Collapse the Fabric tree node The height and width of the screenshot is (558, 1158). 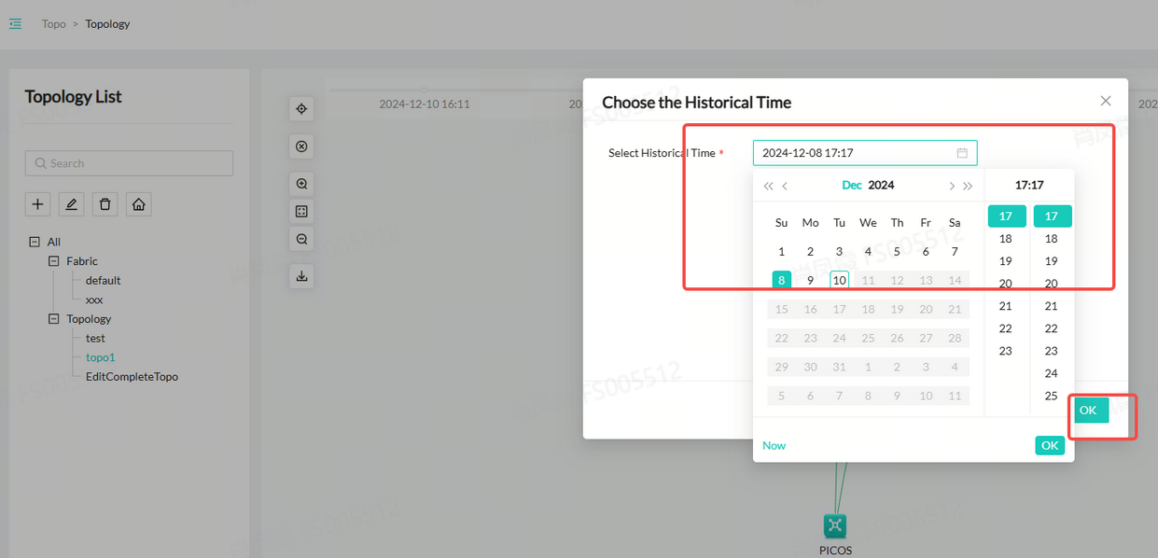click(x=53, y=261)
